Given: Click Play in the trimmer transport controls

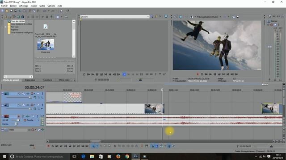Looking at the screenshot, I should 93,74.
